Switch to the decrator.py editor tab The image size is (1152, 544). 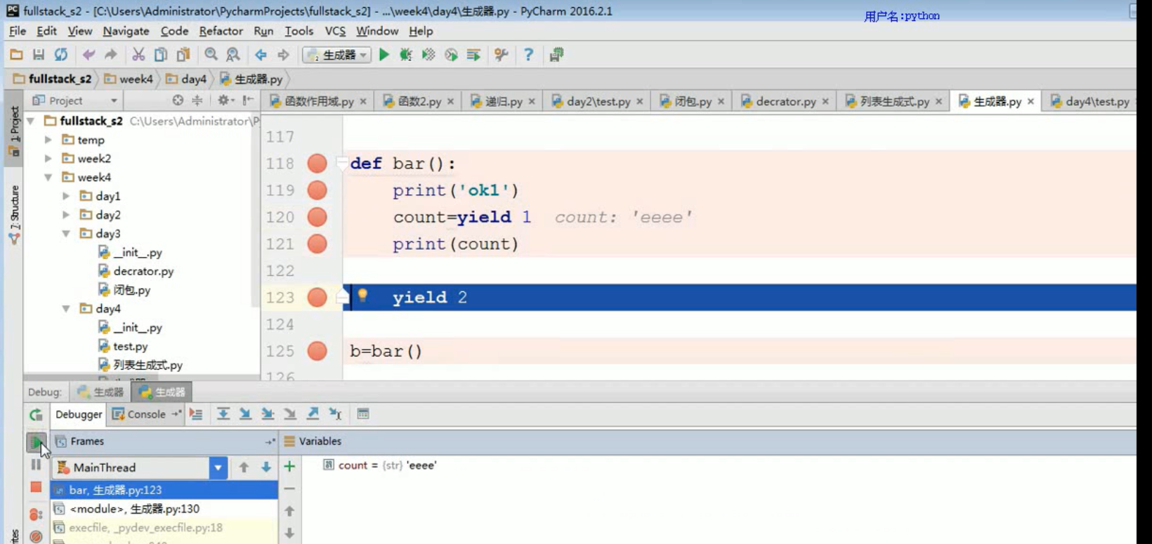pyautogui.click(x=785, y=101)
